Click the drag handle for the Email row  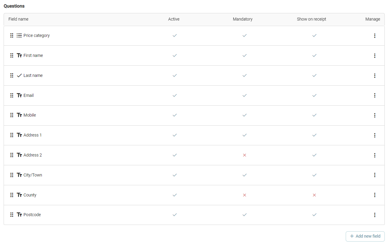pos(12,95)
